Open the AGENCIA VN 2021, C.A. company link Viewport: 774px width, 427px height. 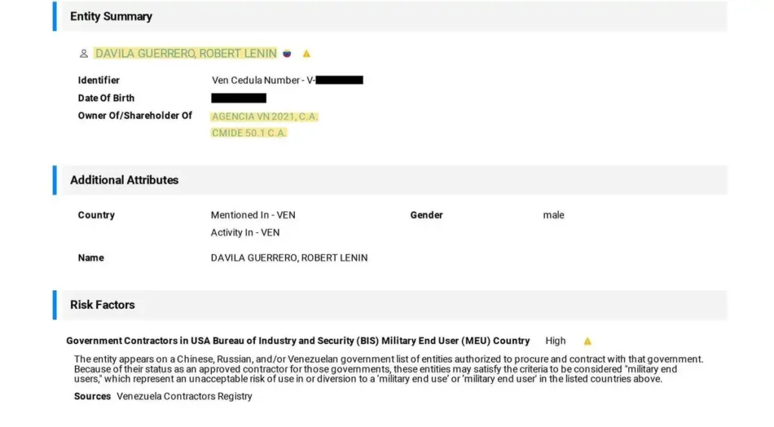pyautogui.click(x=265, y=116)
